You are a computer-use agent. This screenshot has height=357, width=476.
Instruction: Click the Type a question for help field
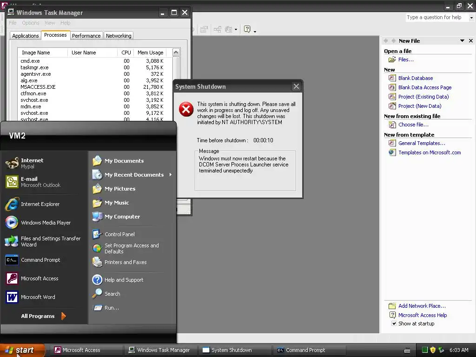click(x=437, y=18)
